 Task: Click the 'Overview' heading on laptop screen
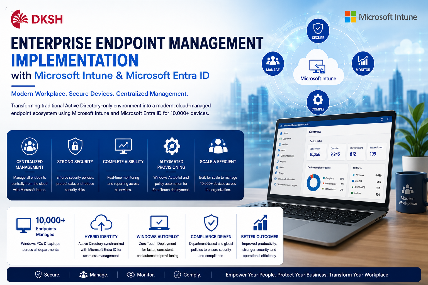(x=315, y=132)
